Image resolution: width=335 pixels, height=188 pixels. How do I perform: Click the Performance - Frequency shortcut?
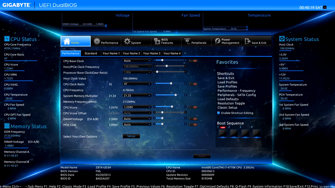point(236,91)
